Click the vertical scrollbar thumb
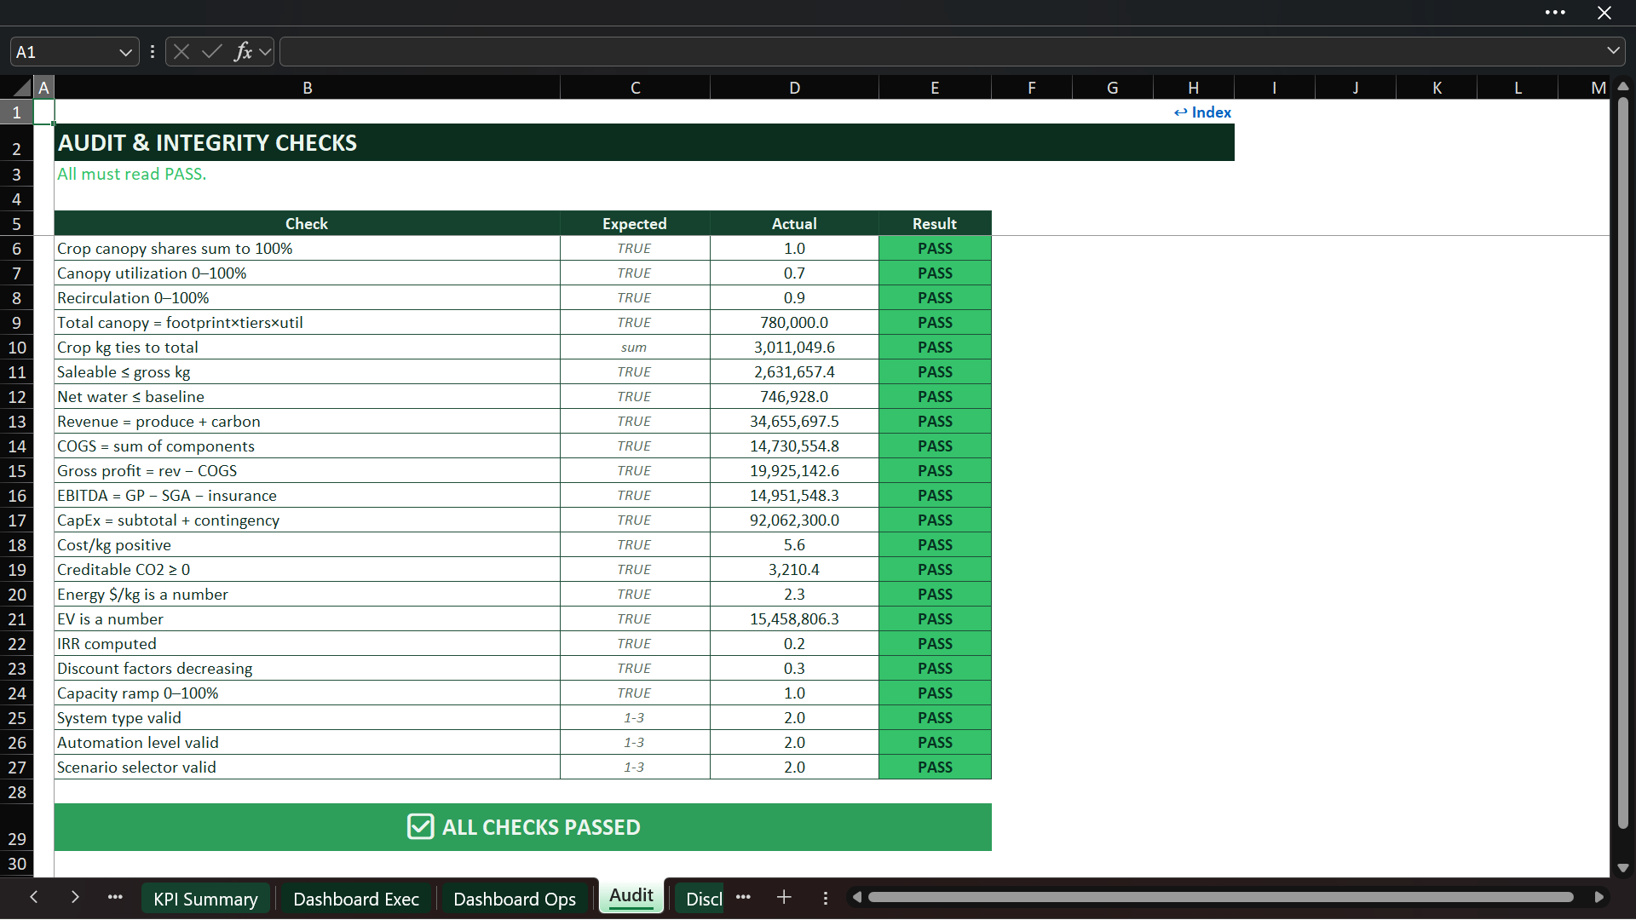Image resolution: width=1636 pixels, height=920 pixels. point(1622,464)
